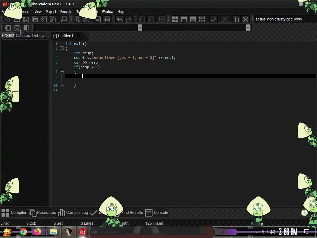
Task: Click the Insert snippet toolbar icon
Action: tap(8, 28)
